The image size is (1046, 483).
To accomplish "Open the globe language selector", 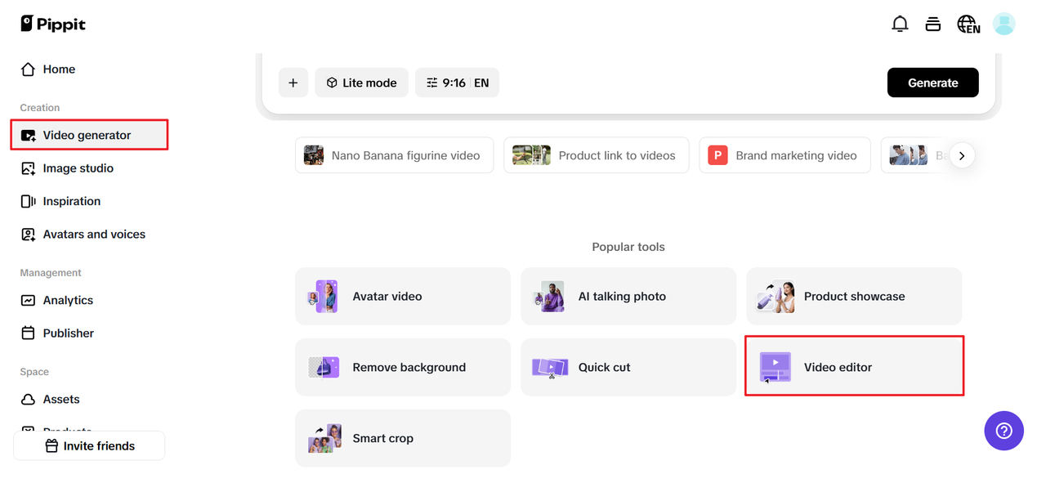I will [x=968, y=25].
